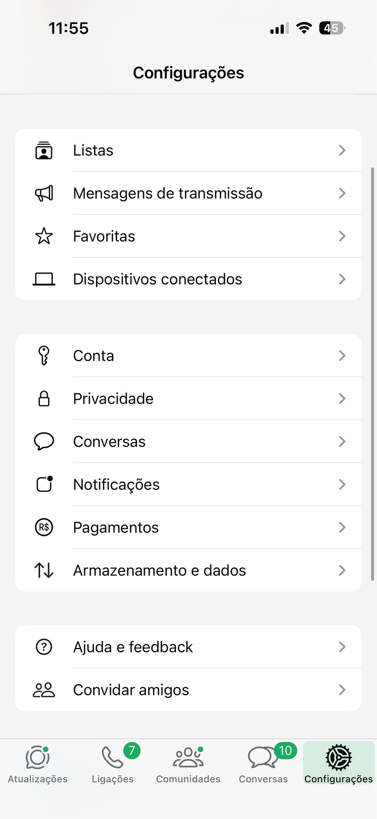The image size is (377, 819).
Task: Tap the laptop icon for linked devices
Action: 44,279
